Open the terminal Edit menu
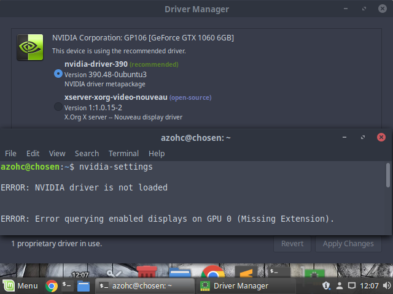This screenshot has width=393, height=294. pos(33,154)
